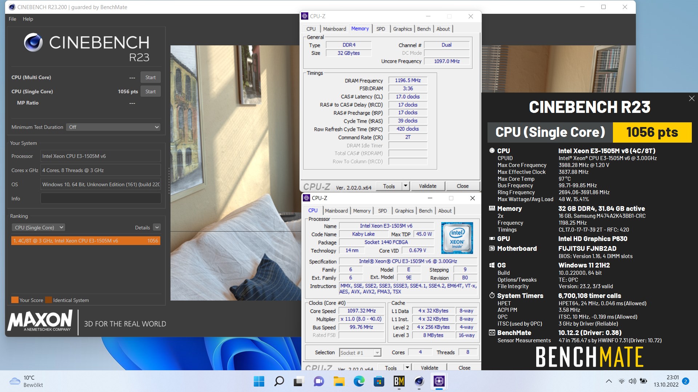This screenshot has height=392, width=698.
Task: Open About tab in lower CPU-Z window
Action: pyautogui.click(x=445, y=211)
